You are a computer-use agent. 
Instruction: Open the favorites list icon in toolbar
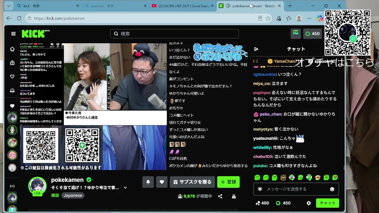pyautogui.click(x=289, y=18)
